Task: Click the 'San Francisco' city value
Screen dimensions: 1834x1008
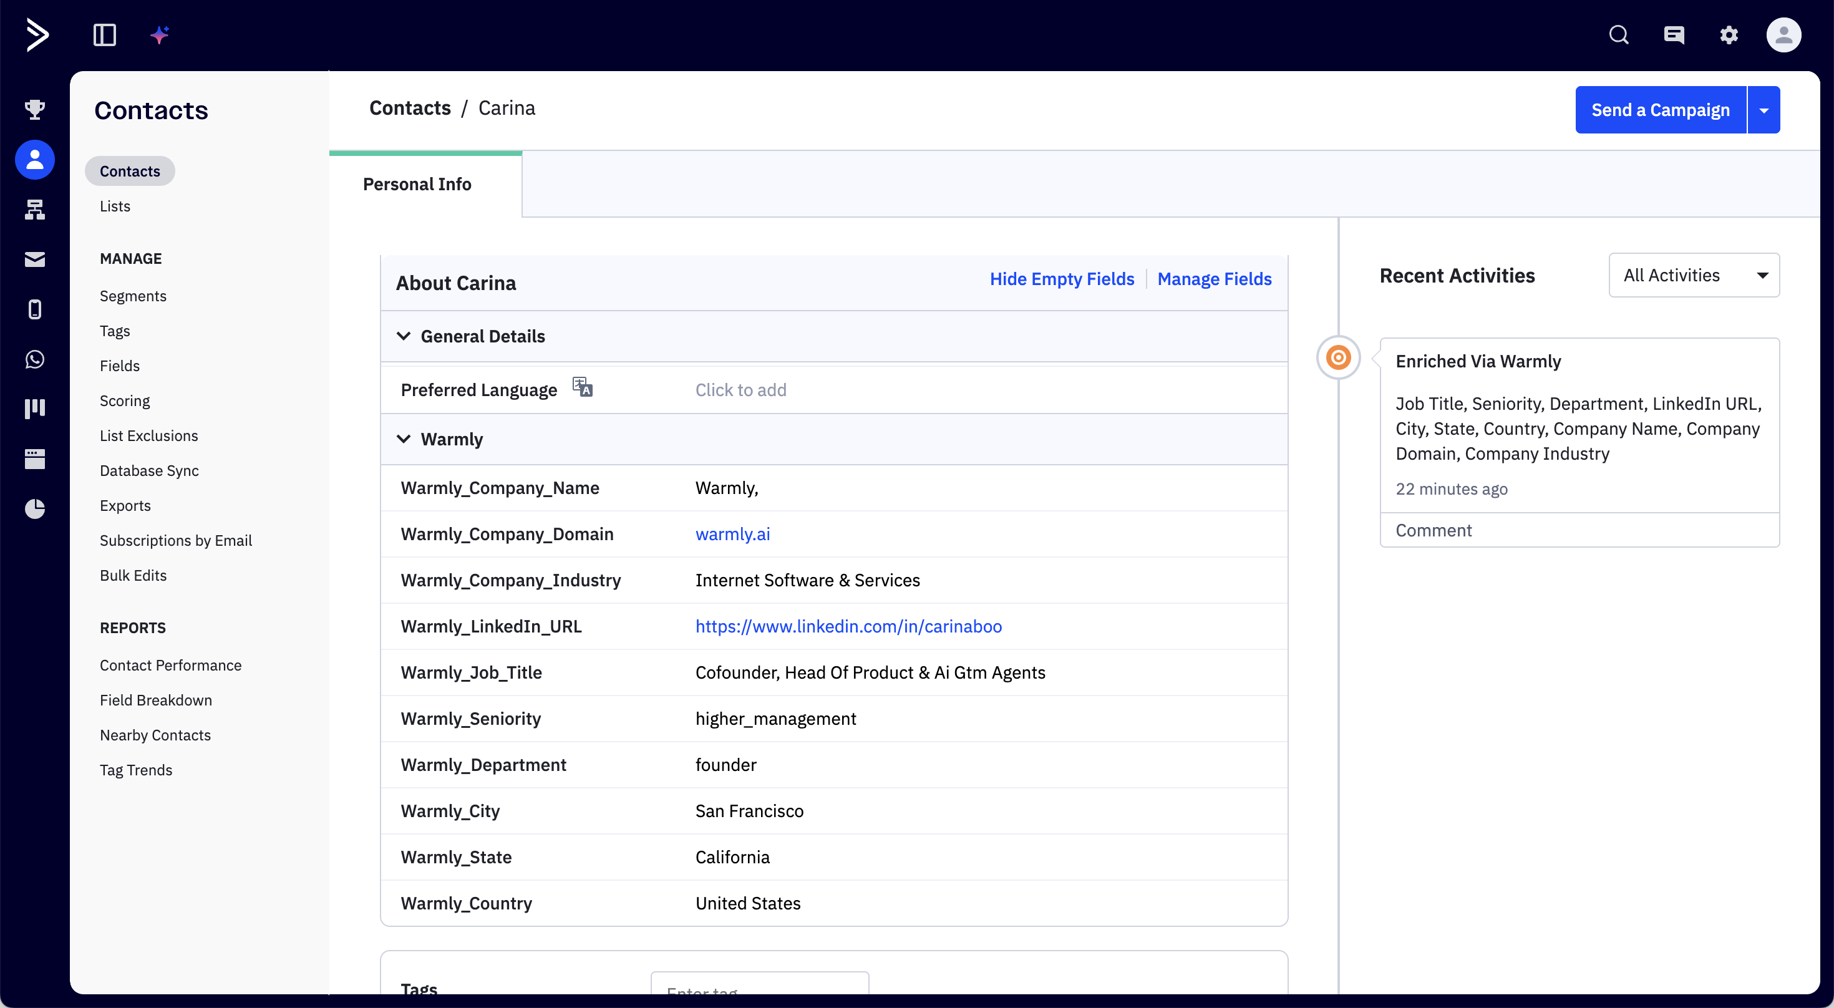Action: click(x=749, y=810)
